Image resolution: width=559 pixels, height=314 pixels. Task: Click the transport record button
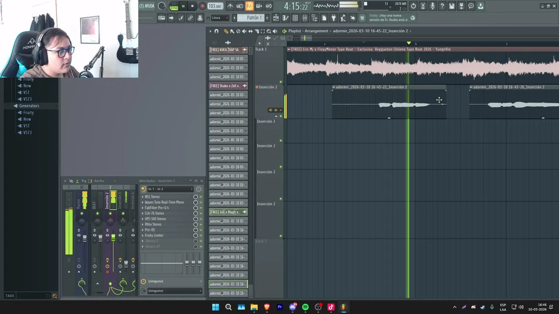click(x=202, y=6)
